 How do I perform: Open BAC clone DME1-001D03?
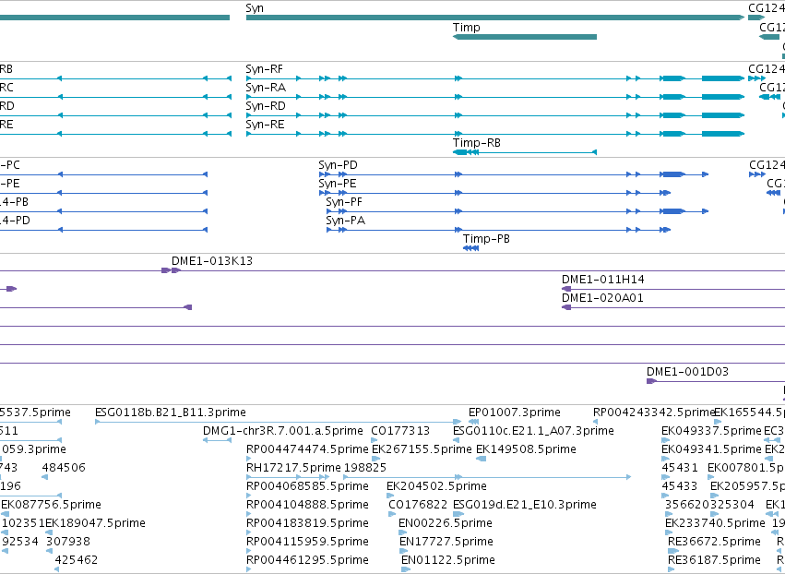click(687, 372)
